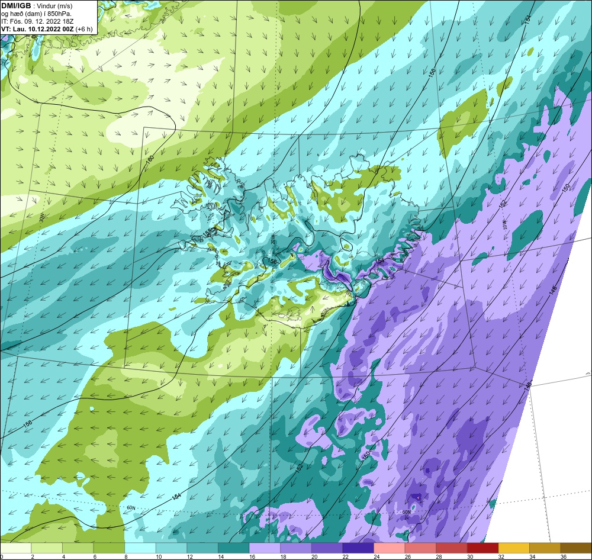Pick the 34–36 m/s ochre legend swatch
592x560 pixels.
pyautogui.click(x=545, y=548)
